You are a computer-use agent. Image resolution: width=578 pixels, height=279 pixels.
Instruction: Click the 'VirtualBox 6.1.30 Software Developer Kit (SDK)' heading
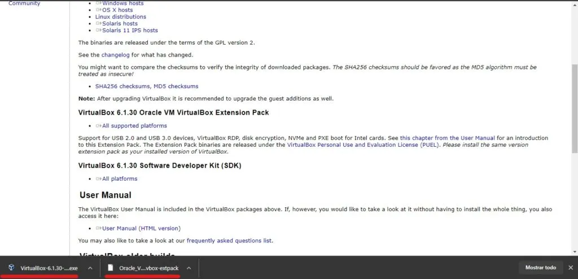(160, 165)
